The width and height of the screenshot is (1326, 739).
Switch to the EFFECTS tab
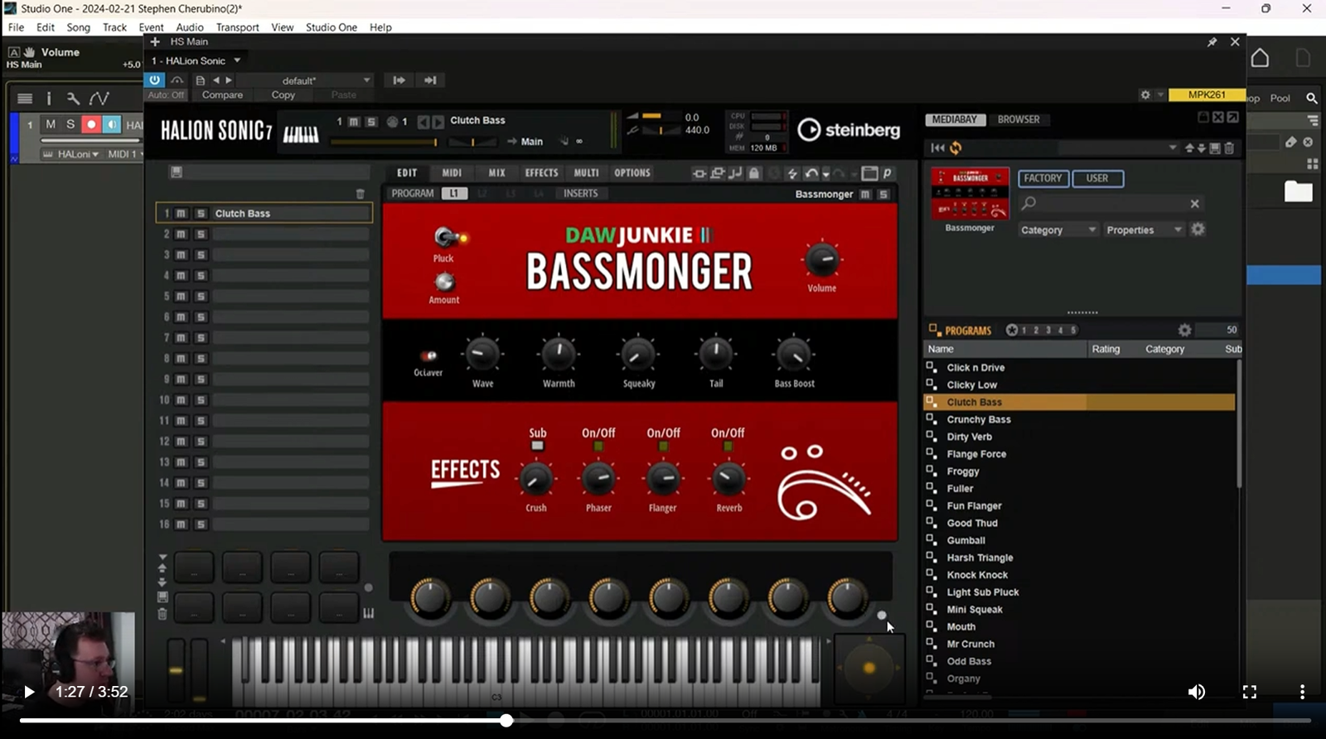point(541,172)
